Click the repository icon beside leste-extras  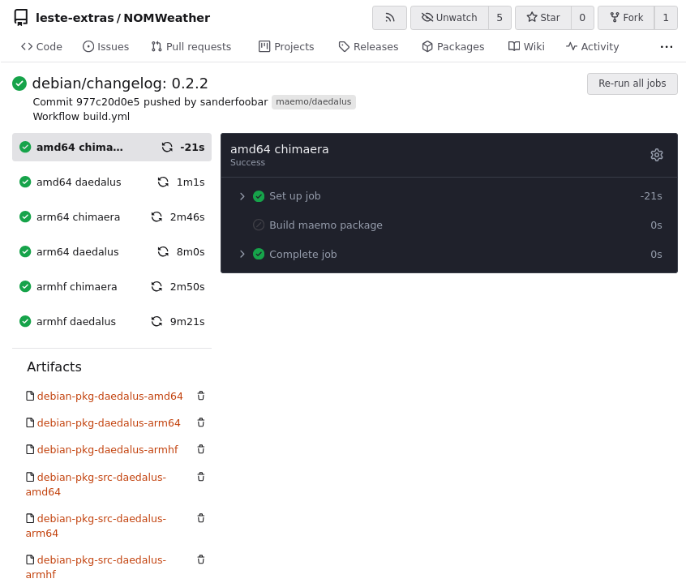point(20,18)
